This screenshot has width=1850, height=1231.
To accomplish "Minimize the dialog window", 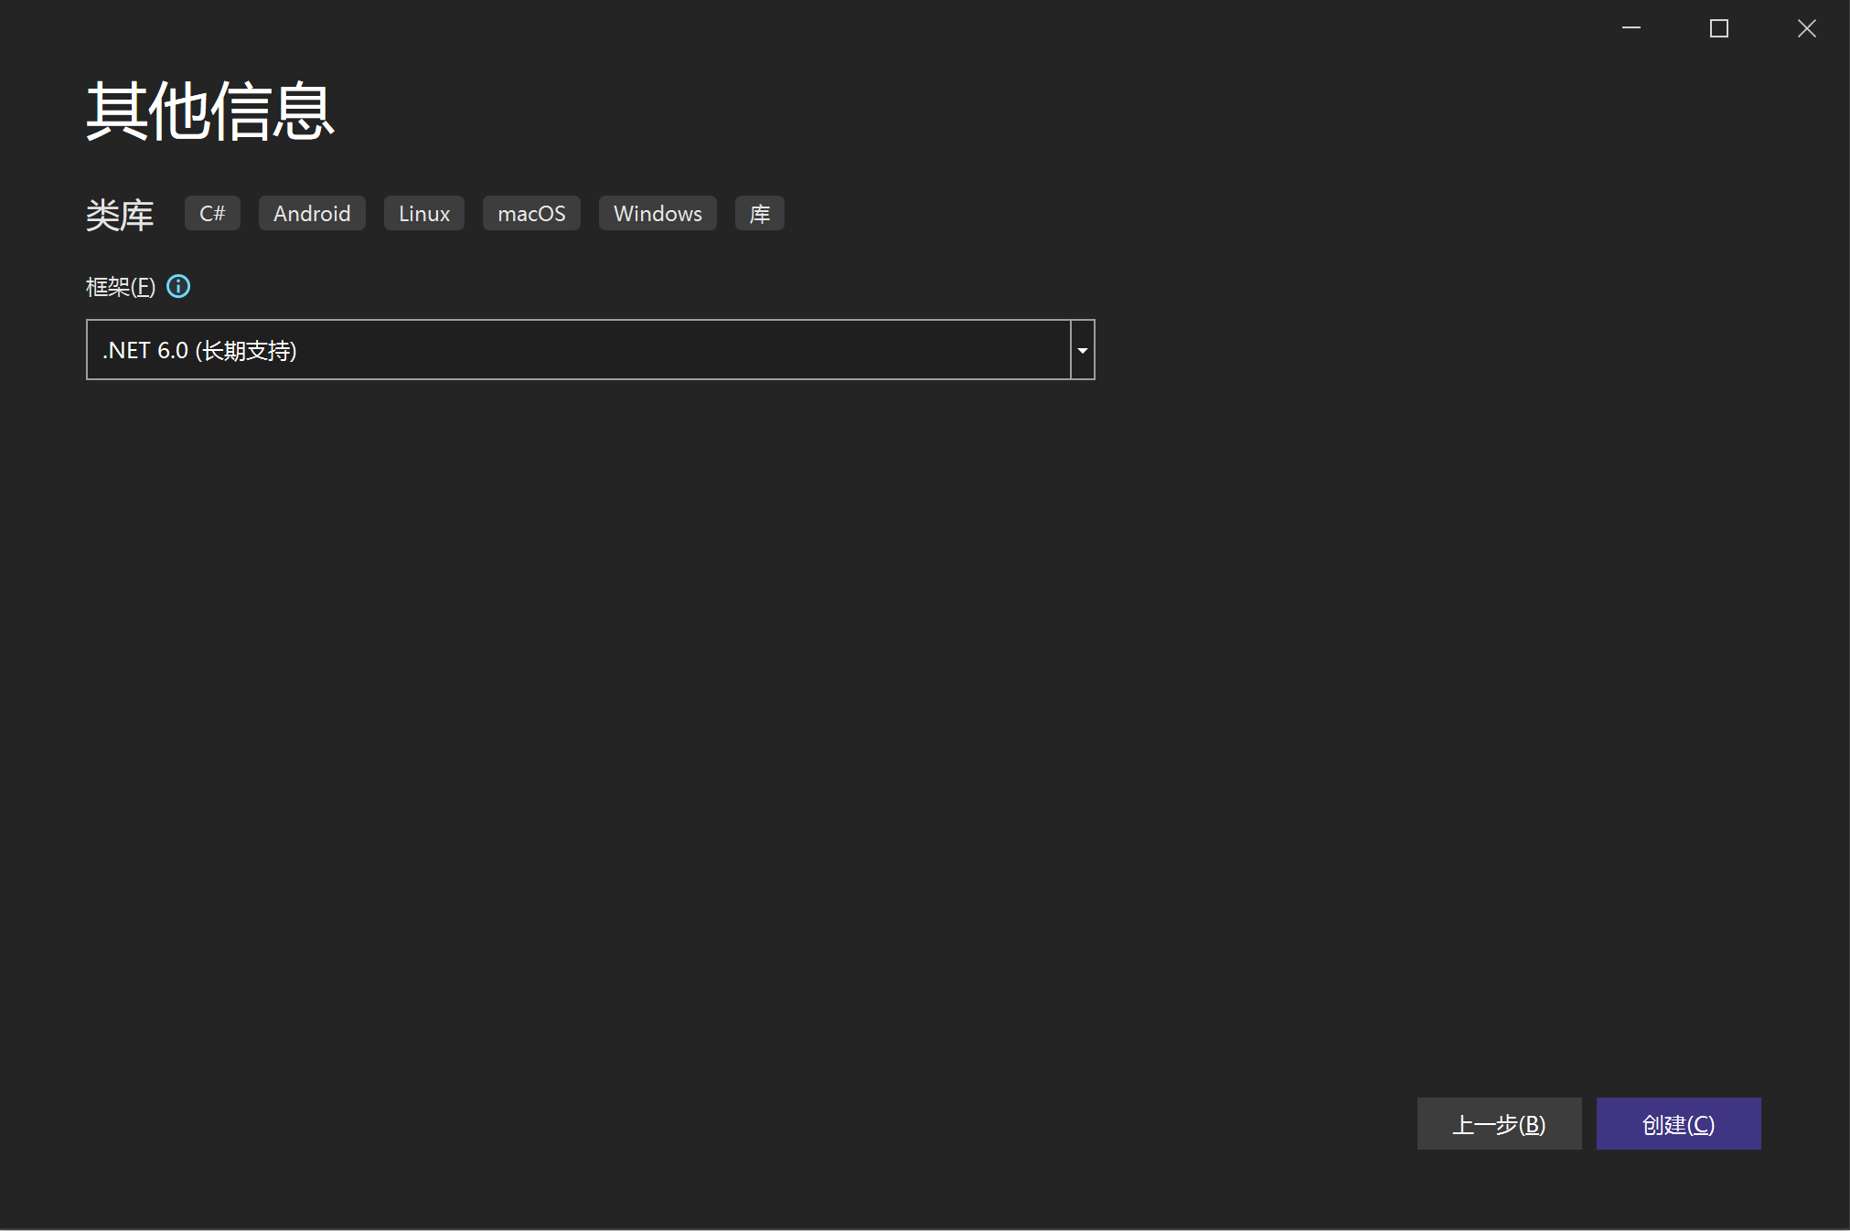I will (x=1631, y=28).
